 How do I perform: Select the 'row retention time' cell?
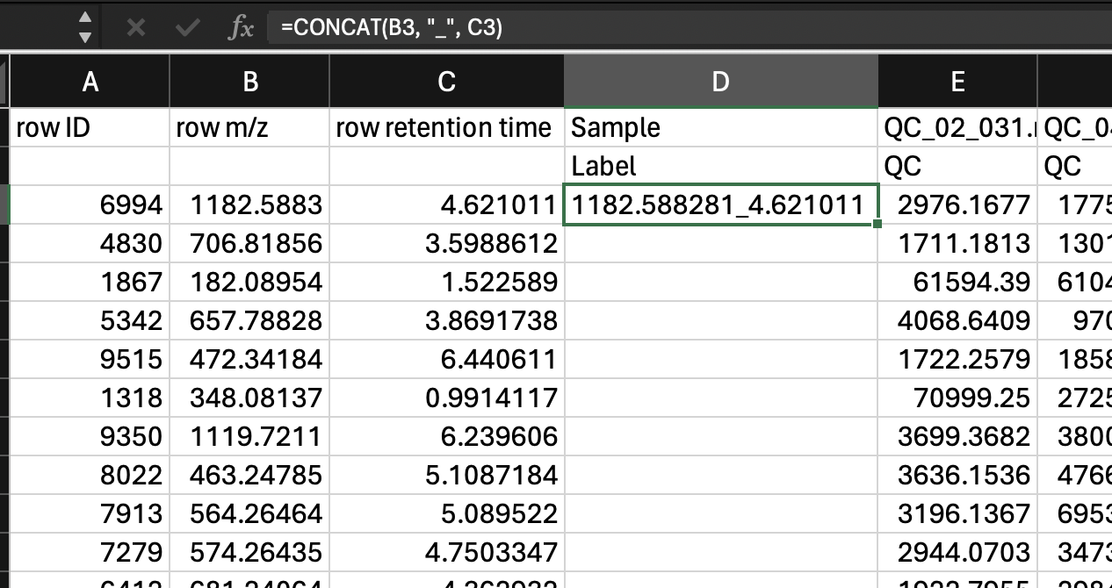click(x=446, y=128)
